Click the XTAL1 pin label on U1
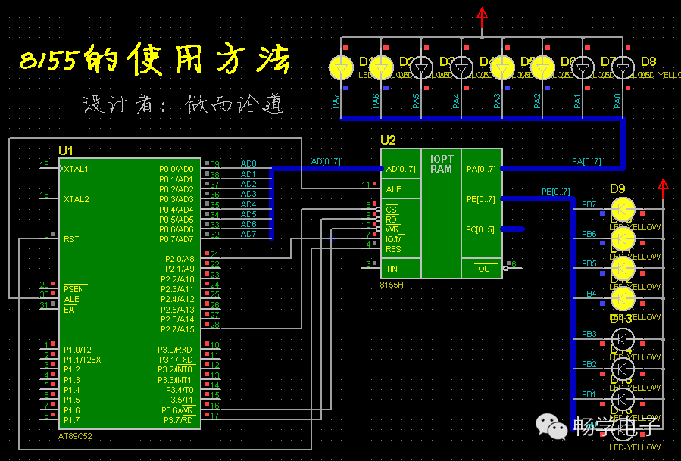Viewport: 681px width, 461px height. tap(76, 169)
